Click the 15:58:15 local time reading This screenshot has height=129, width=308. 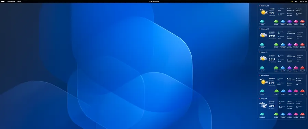tap(272, 55)
